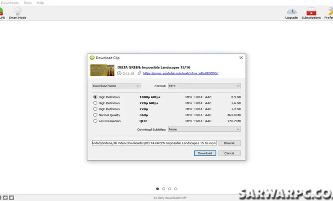The image size is (333, 201).
Task: Select 720p 60fps High Definition option
Action: point(95,103)
